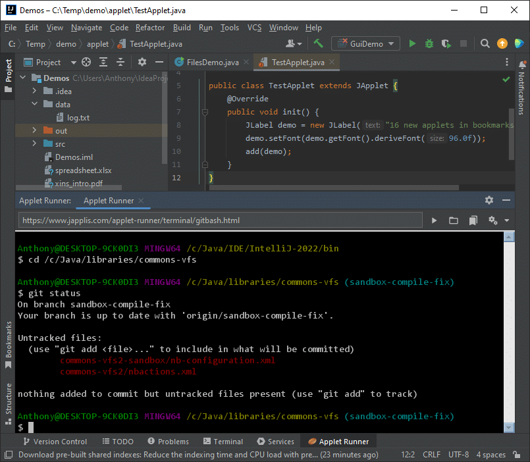This screenshot has width=530, height=462.
Task: Select the TestApplet.java editor tab
Action: pyautogui.click(x=298, y=62)
